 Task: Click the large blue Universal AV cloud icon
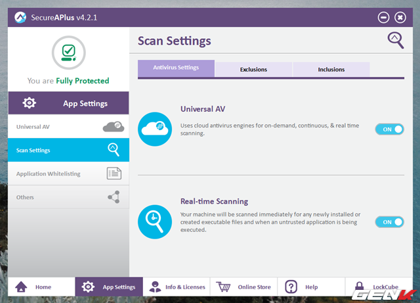tap(155, 129)
